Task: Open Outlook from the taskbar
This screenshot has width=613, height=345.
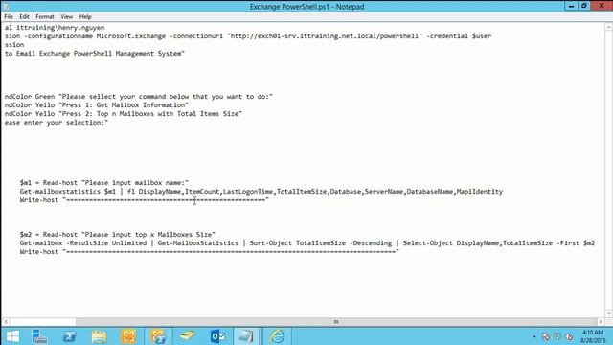Action: (217, 336)
